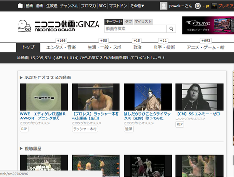
Task: Open the 静画 link in top bar
Action: click(40, 6)
